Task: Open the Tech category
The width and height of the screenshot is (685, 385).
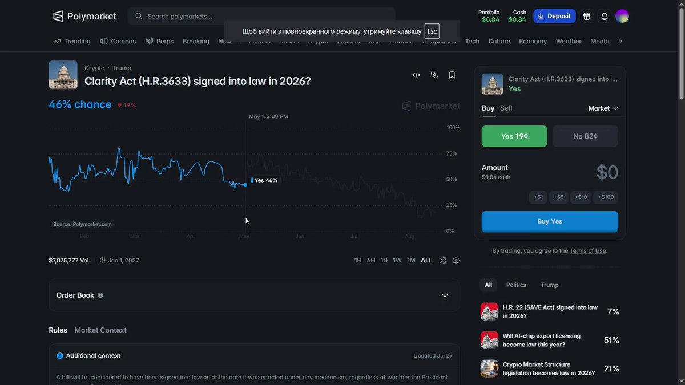Action: point(472,41)
